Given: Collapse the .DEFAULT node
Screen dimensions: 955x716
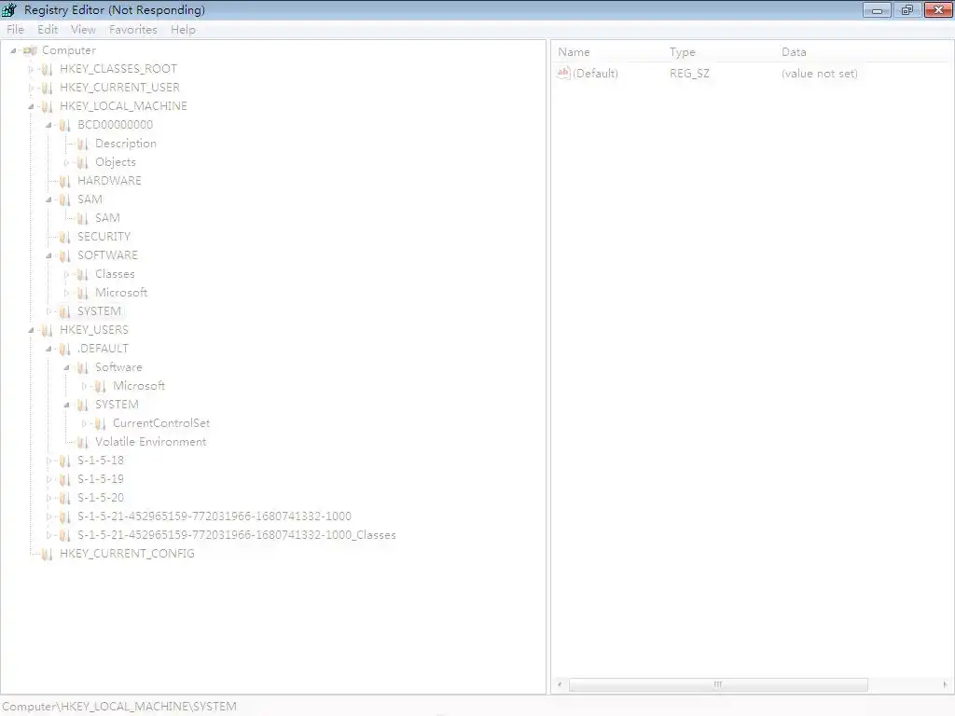Looking at the screenshot, I should pos(48,349).
